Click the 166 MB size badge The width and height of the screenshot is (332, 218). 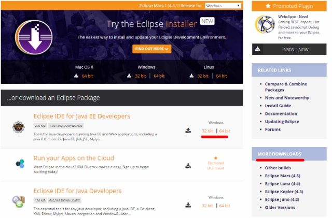point(40,200)
